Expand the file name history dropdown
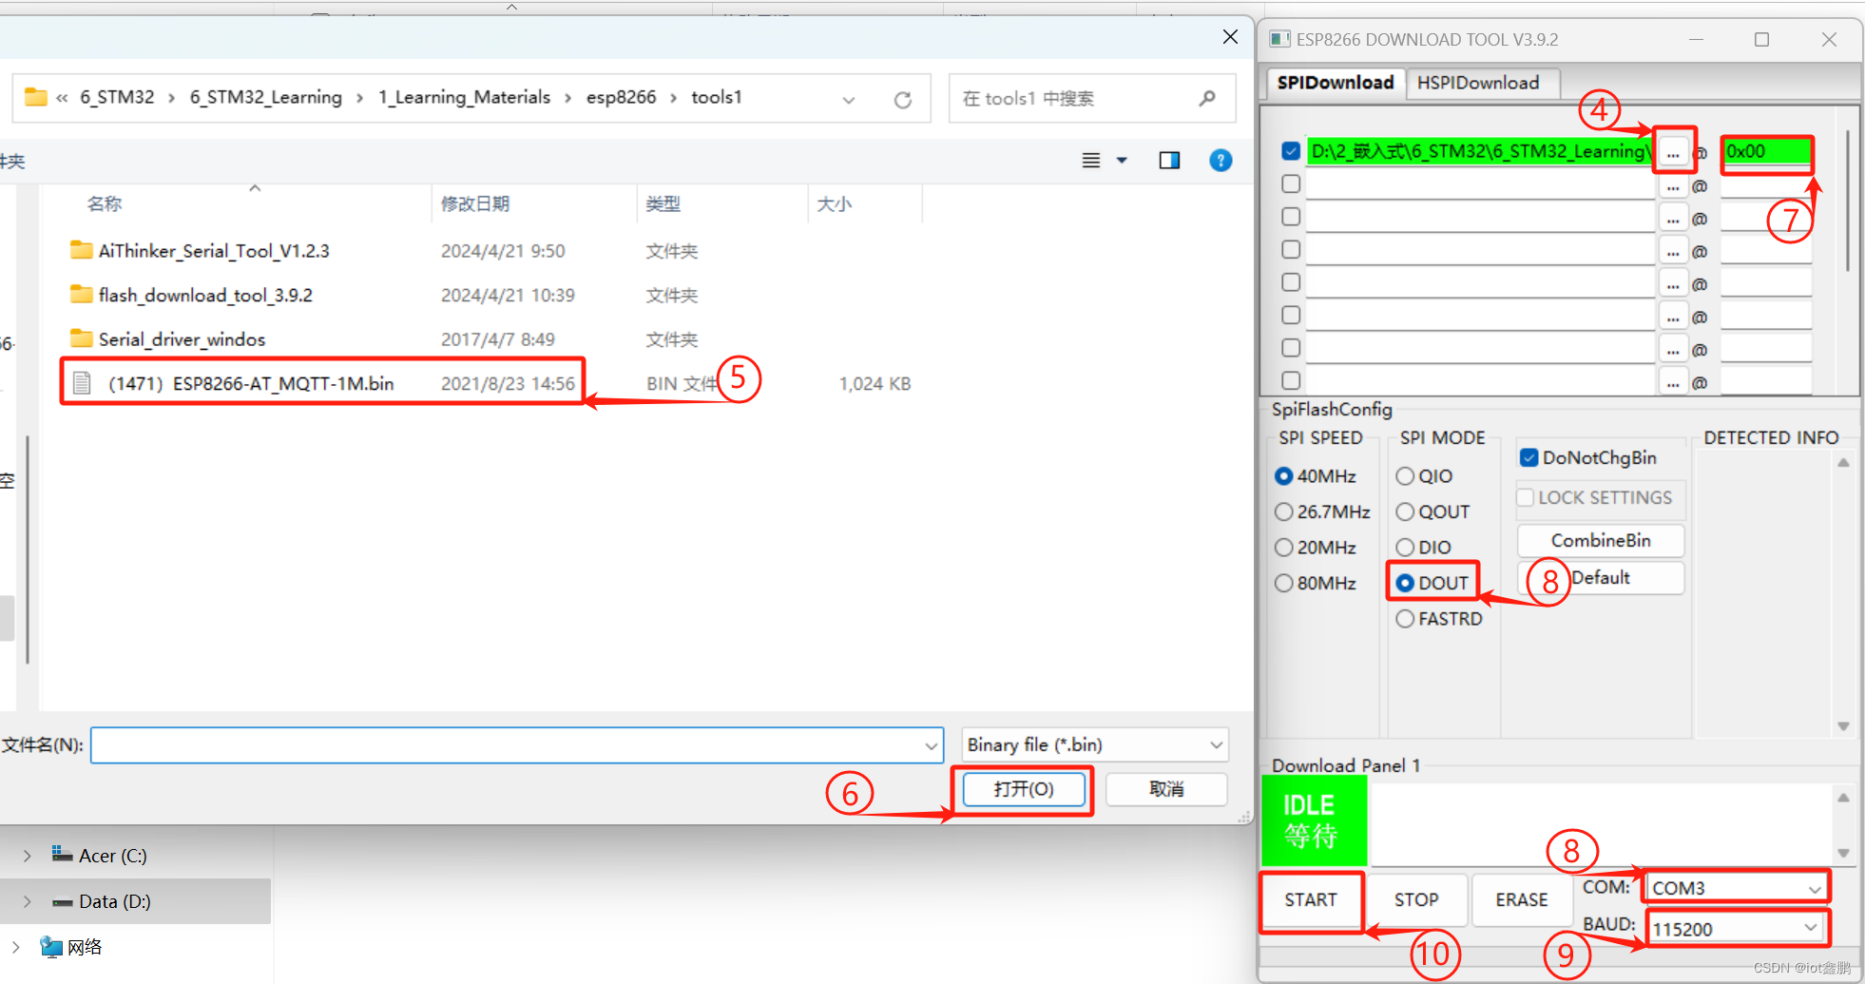 [931, 745]
